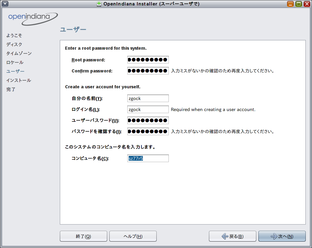The width and height of the screenshot is (312, 248).
Task: Focus the ユーザーパスワード field
Action: pos(148,120)
